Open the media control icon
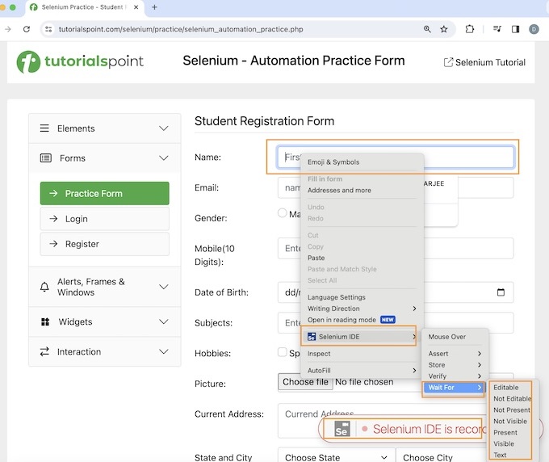 pyautogui.click(x=497, y=29)
